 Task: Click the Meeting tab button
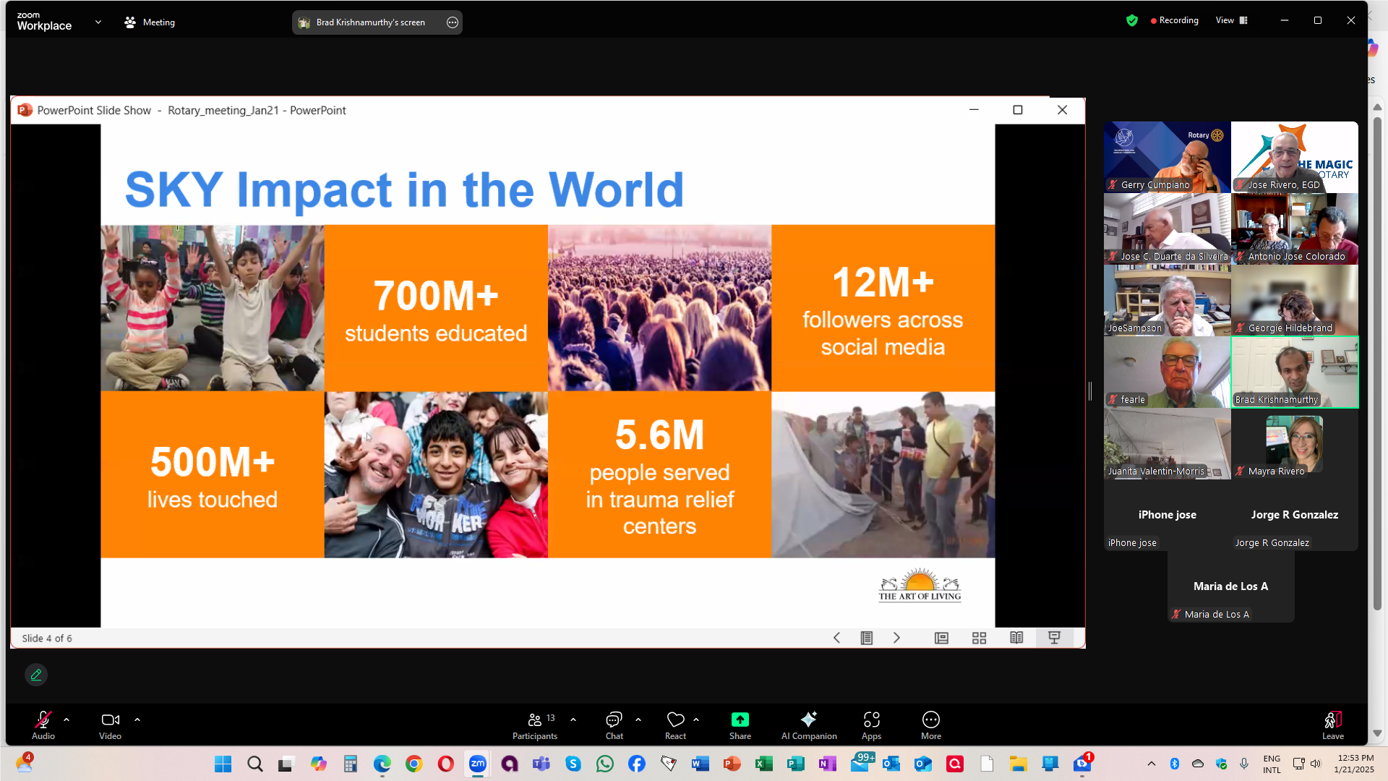(x=150, y=22)
